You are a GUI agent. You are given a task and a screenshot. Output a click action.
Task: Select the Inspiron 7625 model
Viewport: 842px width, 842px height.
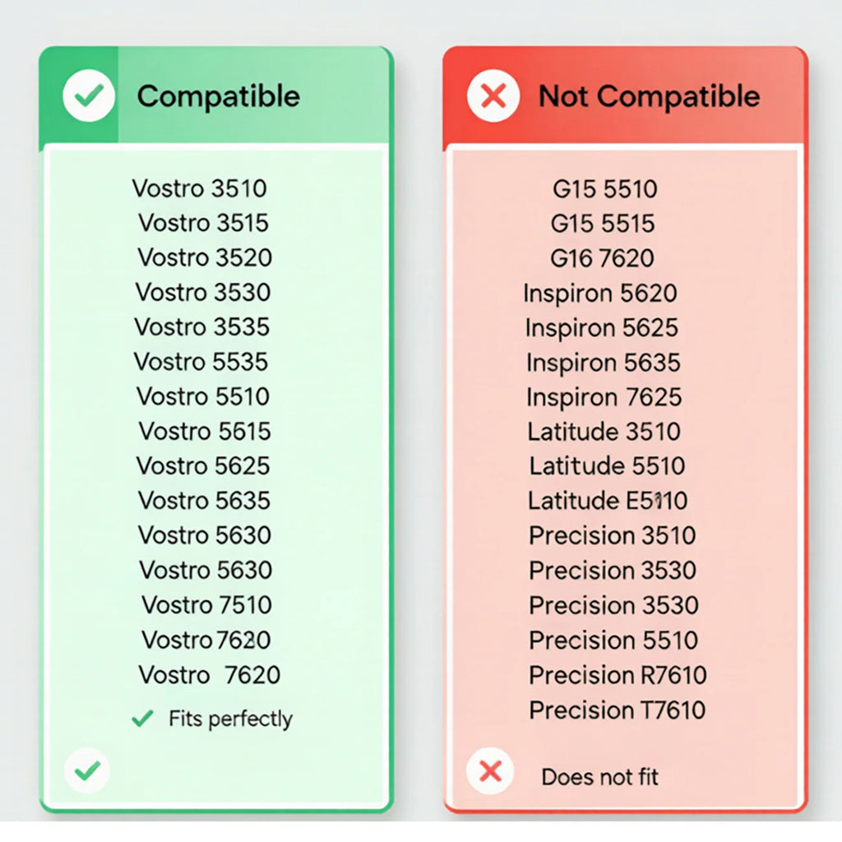pyautogui.click(x=604, y=398)
